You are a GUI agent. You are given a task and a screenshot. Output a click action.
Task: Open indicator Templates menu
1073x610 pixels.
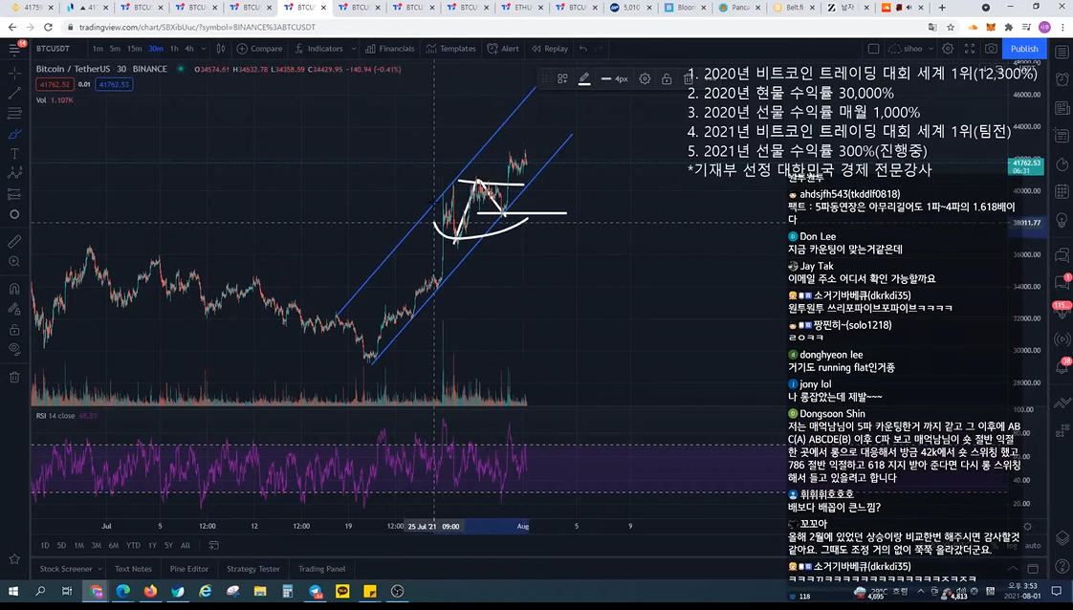click(451, 49)
